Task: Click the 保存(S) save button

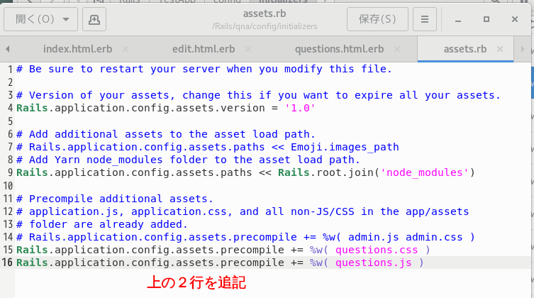Action: coord(377,19)
